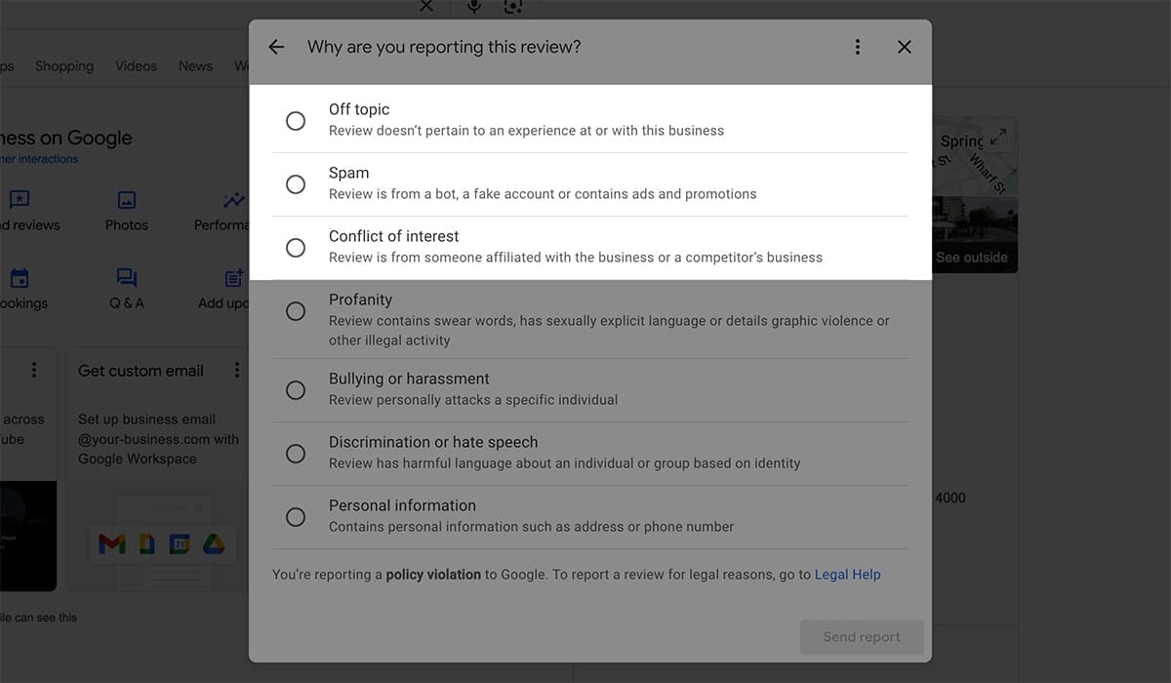Open the Get custom email card menu
This screenshot has height=683, width=1171.
(237, 370)
